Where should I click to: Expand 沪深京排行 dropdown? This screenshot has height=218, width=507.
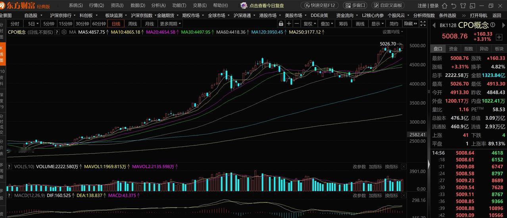tap(63, 15)
